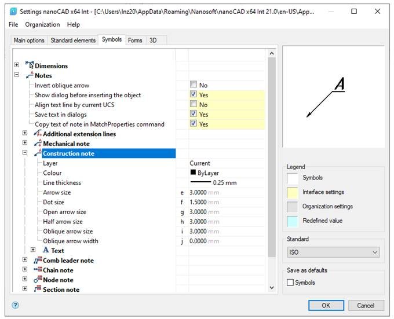
Task: Open the Organization menu
Action: point(42,24)
